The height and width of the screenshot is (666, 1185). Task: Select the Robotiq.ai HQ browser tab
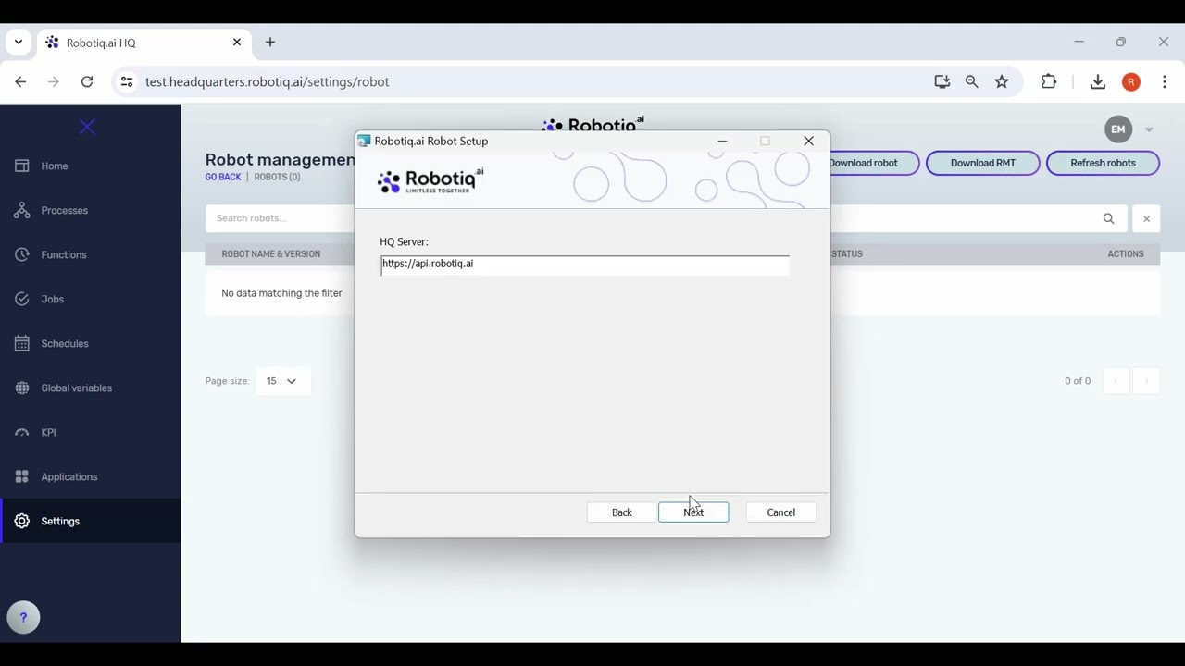(x=143, y=43)
